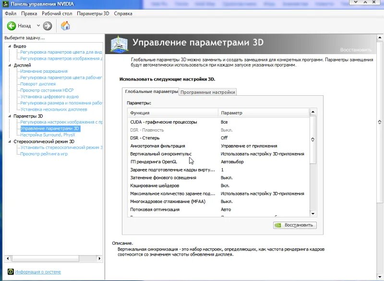Open the Рабочий стол menu
This screenshot has width=384, height=281.
click(x=57, y=13)
